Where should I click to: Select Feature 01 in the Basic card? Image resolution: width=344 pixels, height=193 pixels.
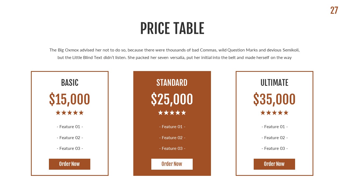coord(70,127)
